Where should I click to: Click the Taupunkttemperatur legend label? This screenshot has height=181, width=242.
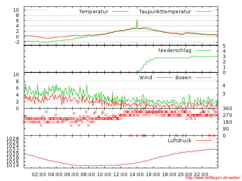tap(165, 12)
